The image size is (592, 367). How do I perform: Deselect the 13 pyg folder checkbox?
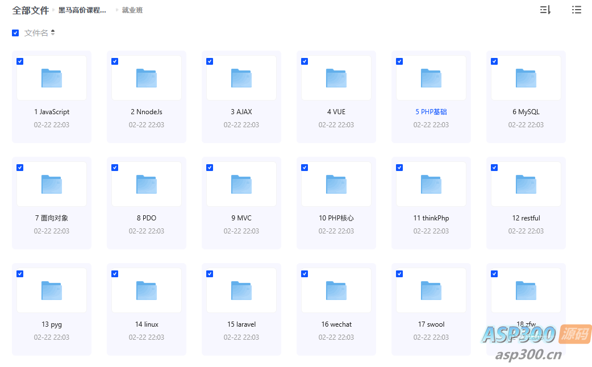(20, 274)
